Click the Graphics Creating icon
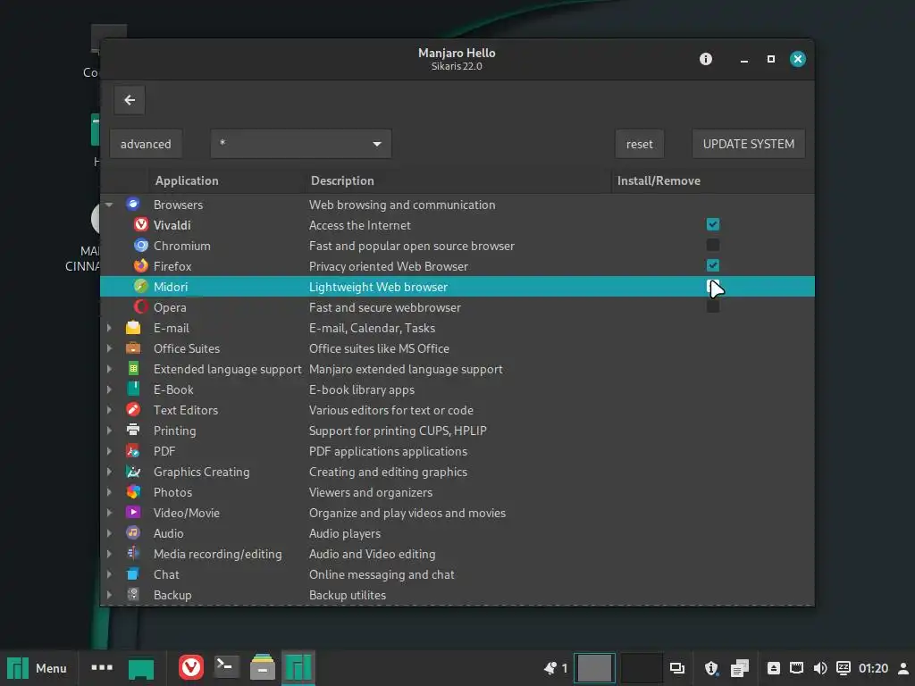The height and width of the screenshot is (686, 915). [133, 472]
